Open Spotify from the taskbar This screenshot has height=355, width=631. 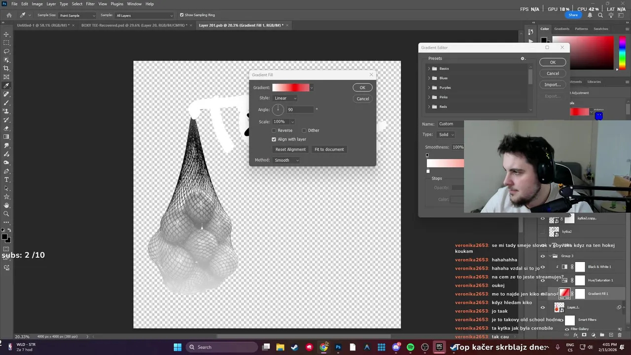411,347
